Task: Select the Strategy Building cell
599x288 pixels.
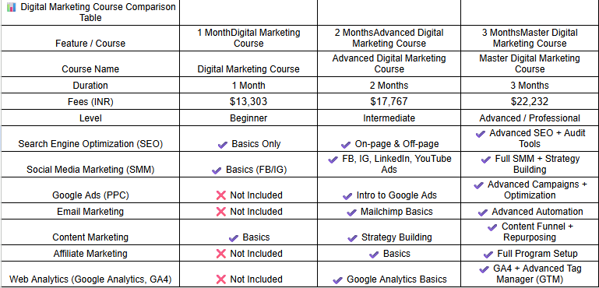Action: point(389,232)
